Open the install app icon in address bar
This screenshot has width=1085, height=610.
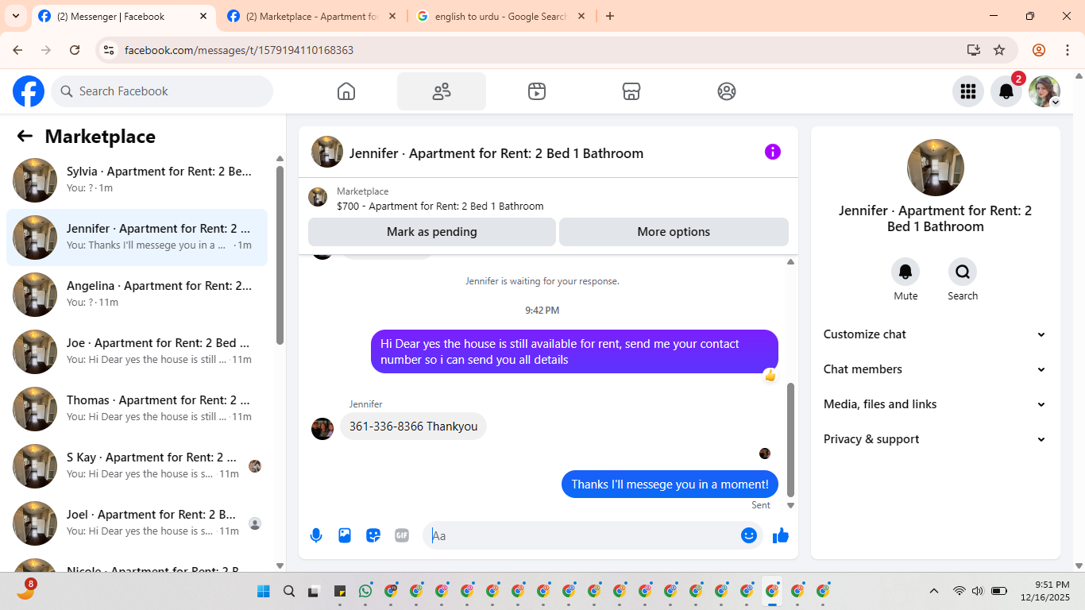click(x=974, y=50)
